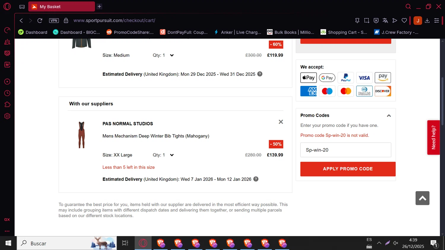Reload the current page
This screenshot has height=250, width=445.
coord(40,20)
